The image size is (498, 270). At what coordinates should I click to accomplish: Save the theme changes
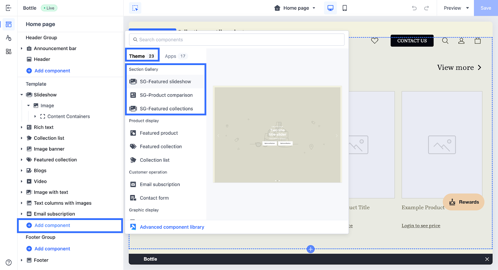[486, 8]
